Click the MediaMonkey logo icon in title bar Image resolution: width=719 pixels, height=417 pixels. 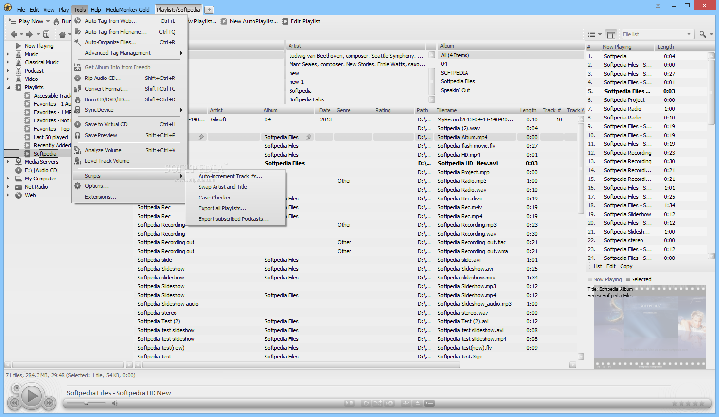(x=8, y=7)
